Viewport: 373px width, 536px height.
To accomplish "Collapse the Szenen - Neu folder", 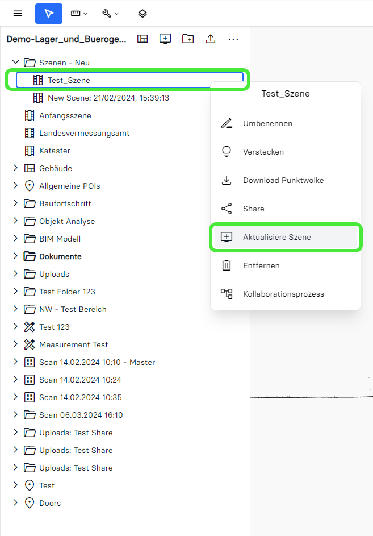I will tap(16, 63).
